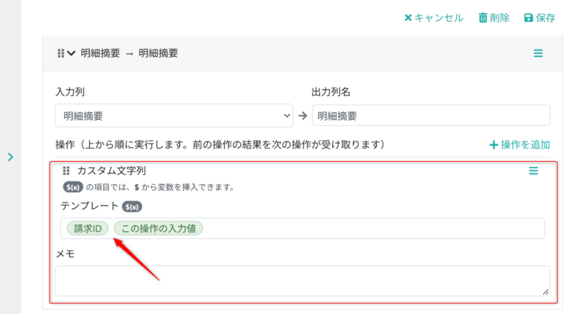Click the drag handle next to カスタム文字列
The image size is (584, 314).
pyautogui.click(x=66, y=170)
